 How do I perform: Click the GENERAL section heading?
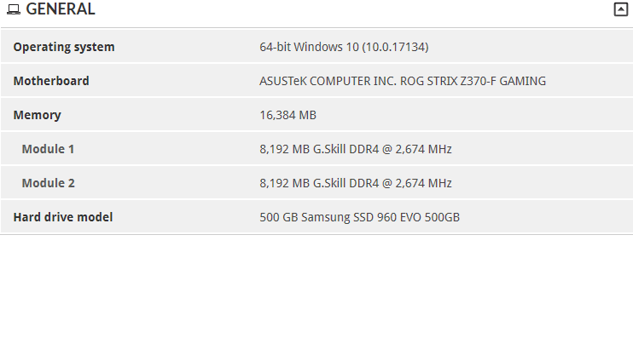click(x=61, y=9)
